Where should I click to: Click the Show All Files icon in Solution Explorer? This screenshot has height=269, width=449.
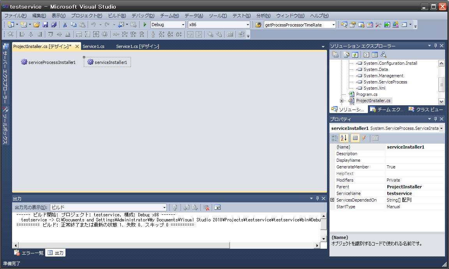(346, 55)
